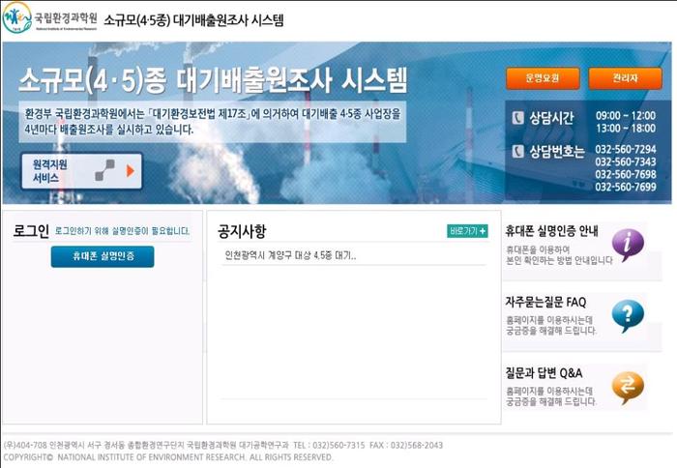Click orange arrows Q&A bubble icon
677x468 pixels.
coord(628,388)
